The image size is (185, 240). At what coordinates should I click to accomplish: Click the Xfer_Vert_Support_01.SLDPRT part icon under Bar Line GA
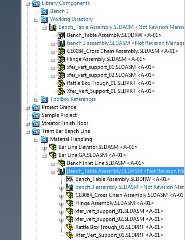click(x=70, y=235)
